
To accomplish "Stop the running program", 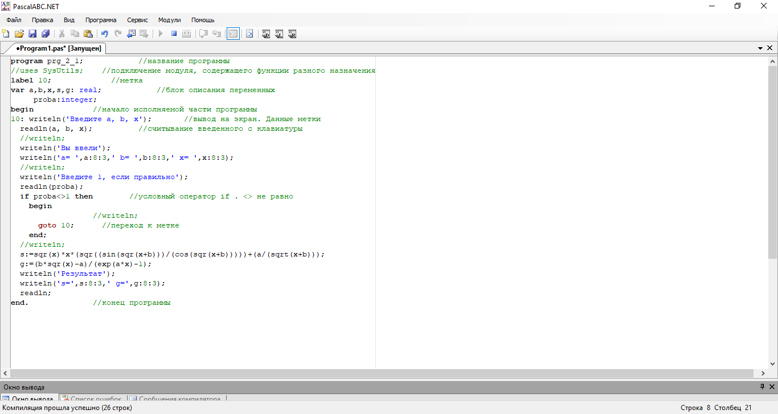I will [x=174, y=34].
